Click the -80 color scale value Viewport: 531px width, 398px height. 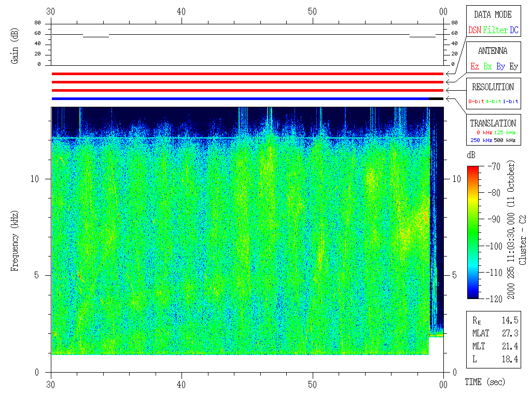(494, 193)
